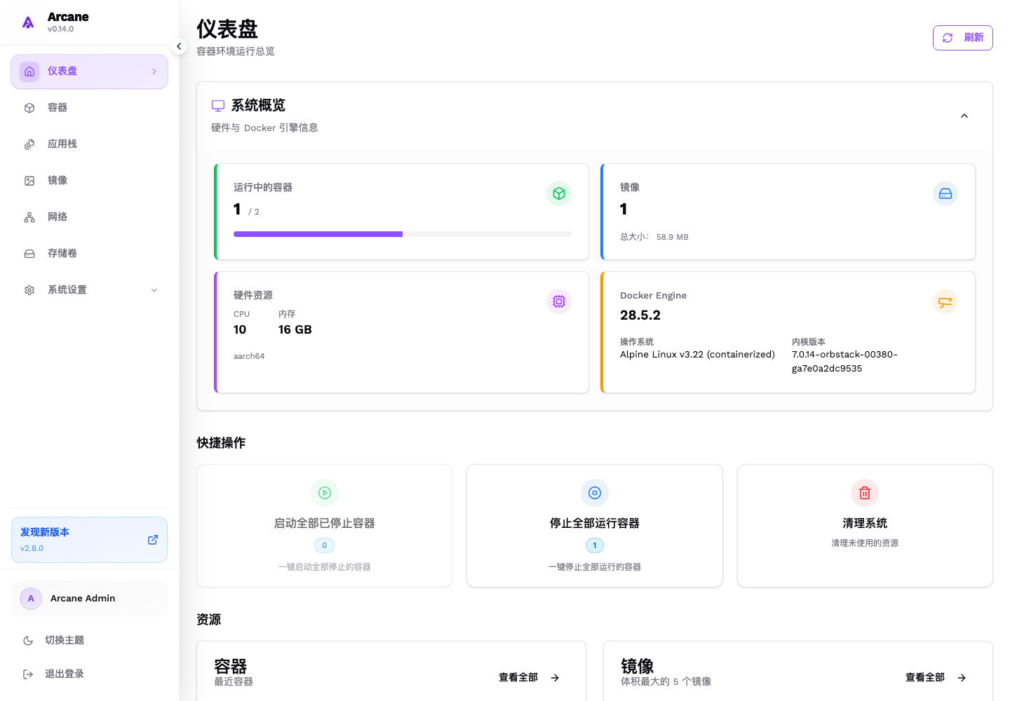Screen dimensions: 1010x701
Task: Collapse the sidebar with the arrow button
Action: click(179, 46)
